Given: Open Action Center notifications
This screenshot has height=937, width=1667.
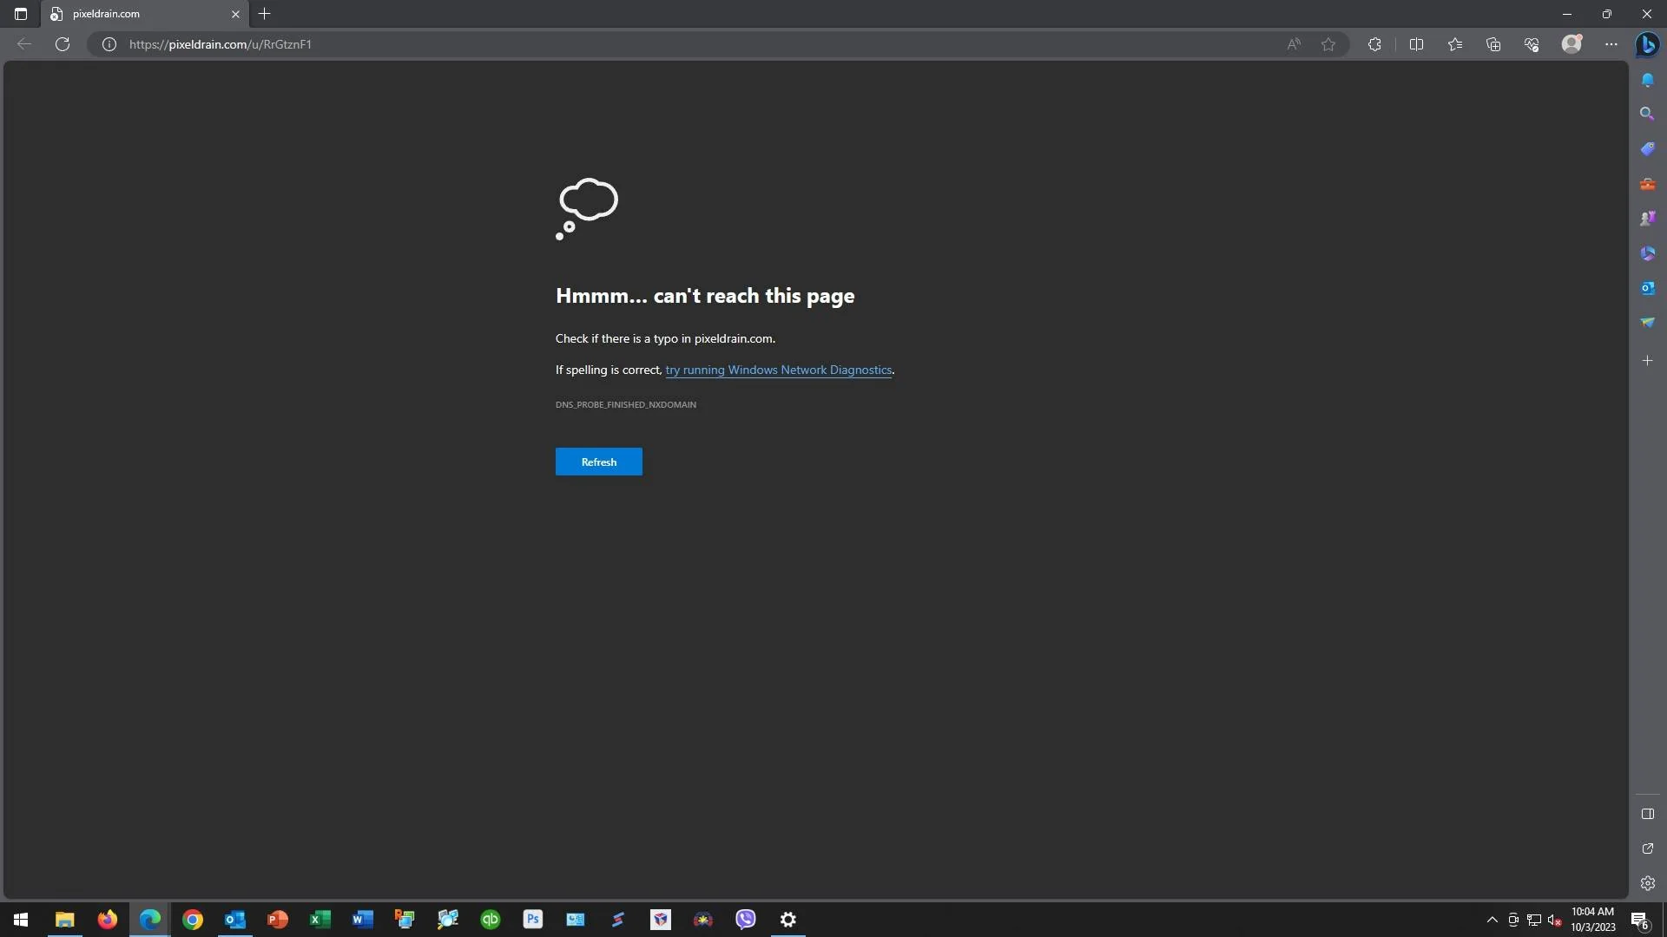Looking at the screenshot, I should point(1639,920).
